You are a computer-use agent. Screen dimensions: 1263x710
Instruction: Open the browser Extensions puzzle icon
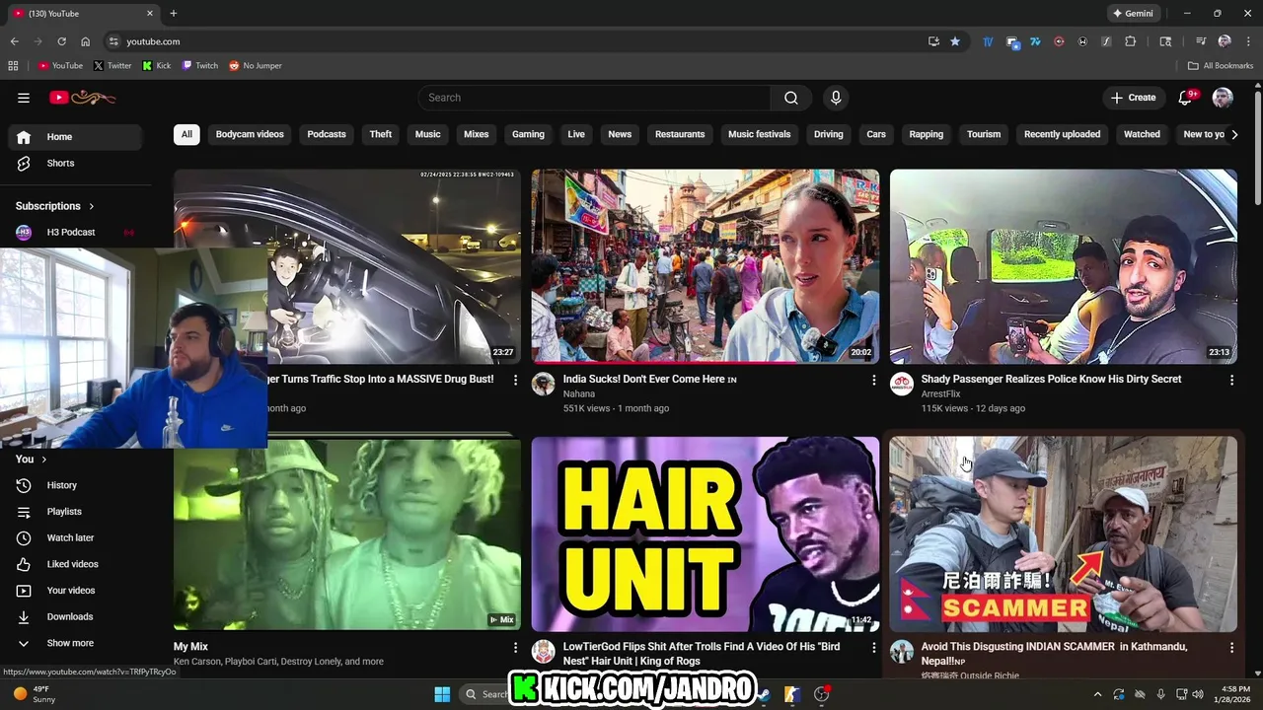pos(1131,41)
